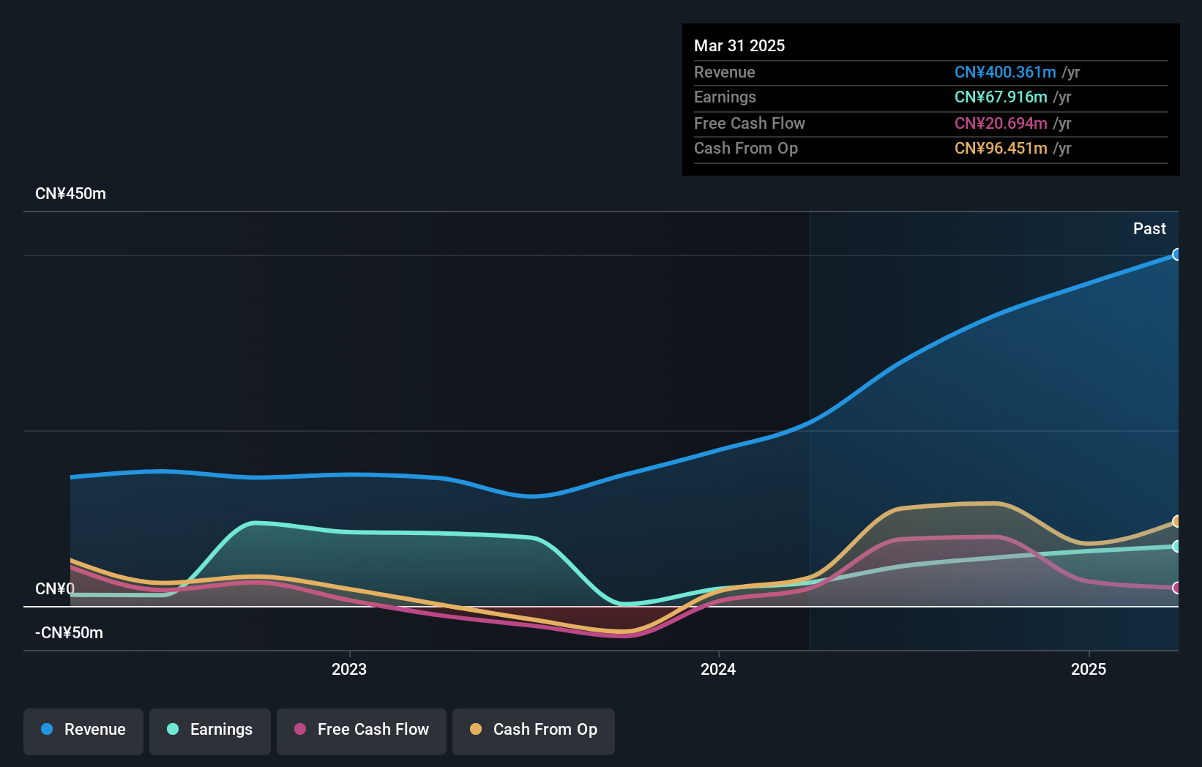Click the Cash From Op value CN¥96.451m
The width and height of the screenshot is (1202, 767).
coord(1001,148)
